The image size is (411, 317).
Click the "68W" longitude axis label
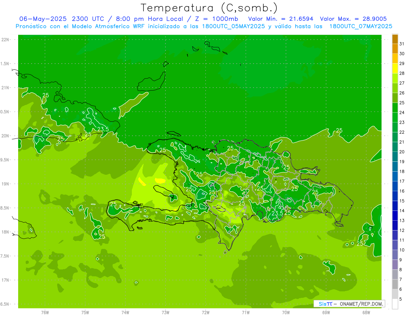point(366,312)
